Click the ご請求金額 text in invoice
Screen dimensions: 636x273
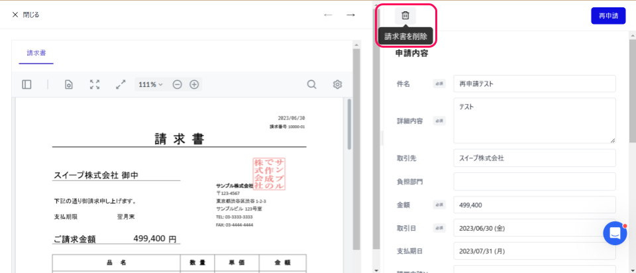click(74, 239)
